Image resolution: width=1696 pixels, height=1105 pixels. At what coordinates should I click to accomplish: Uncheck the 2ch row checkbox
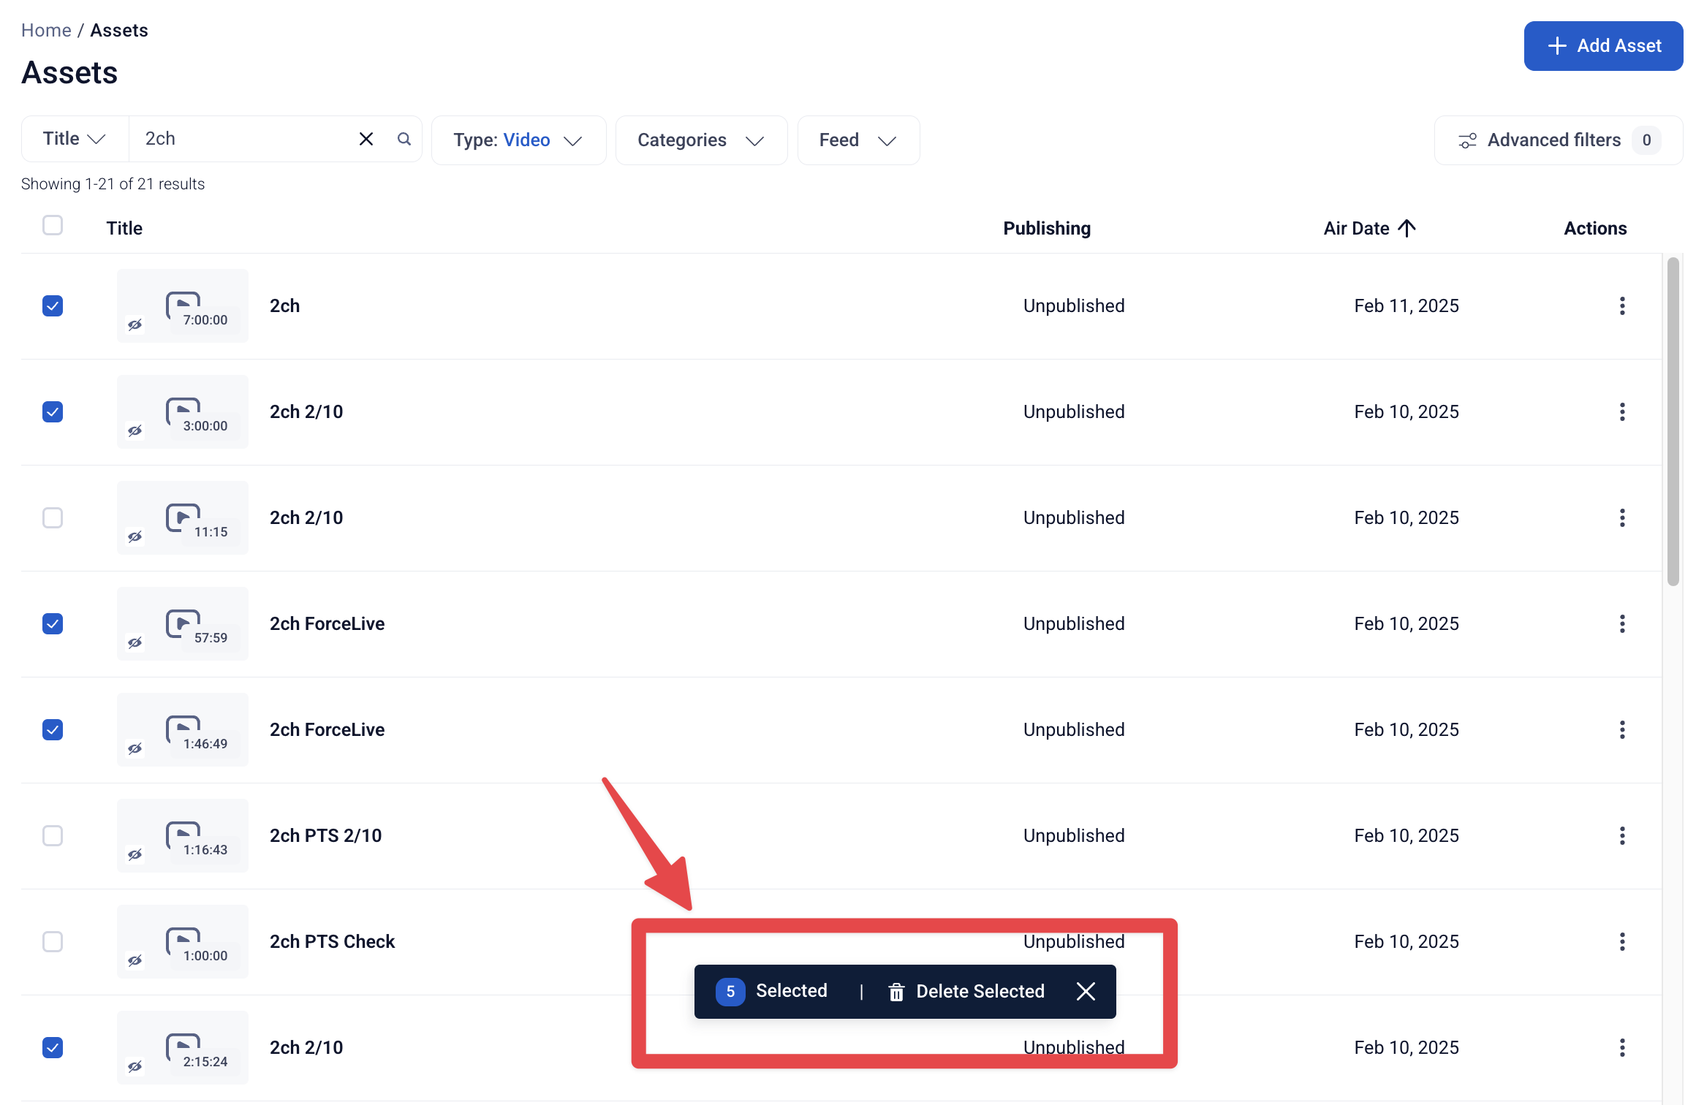coord(53,306)
